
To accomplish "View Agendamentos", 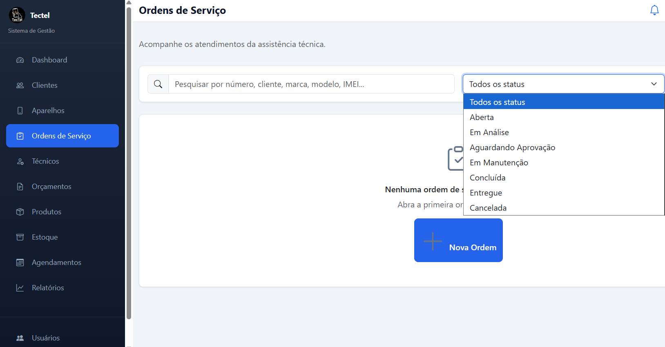I will click(x=62, y=262).
